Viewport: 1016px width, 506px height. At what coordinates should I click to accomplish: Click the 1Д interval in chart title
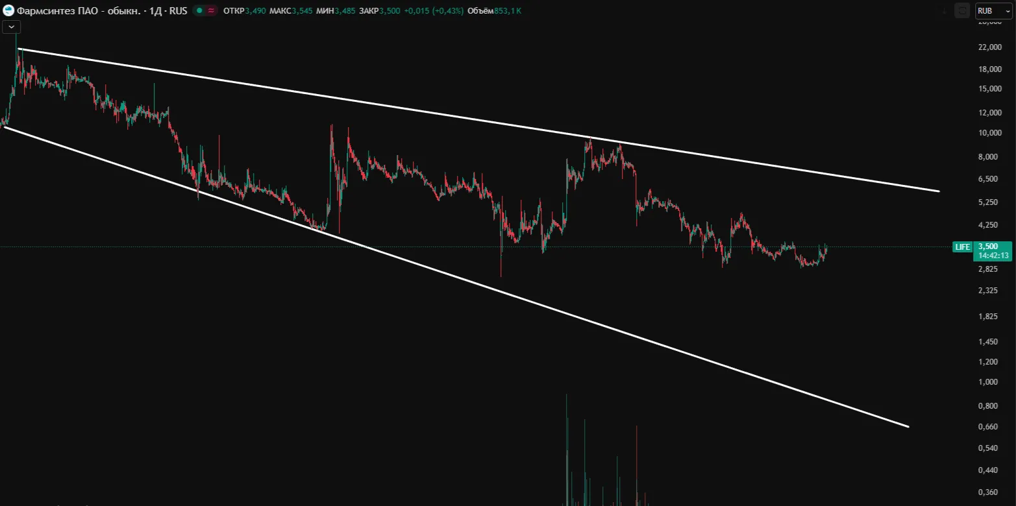(x=156, y=11)
